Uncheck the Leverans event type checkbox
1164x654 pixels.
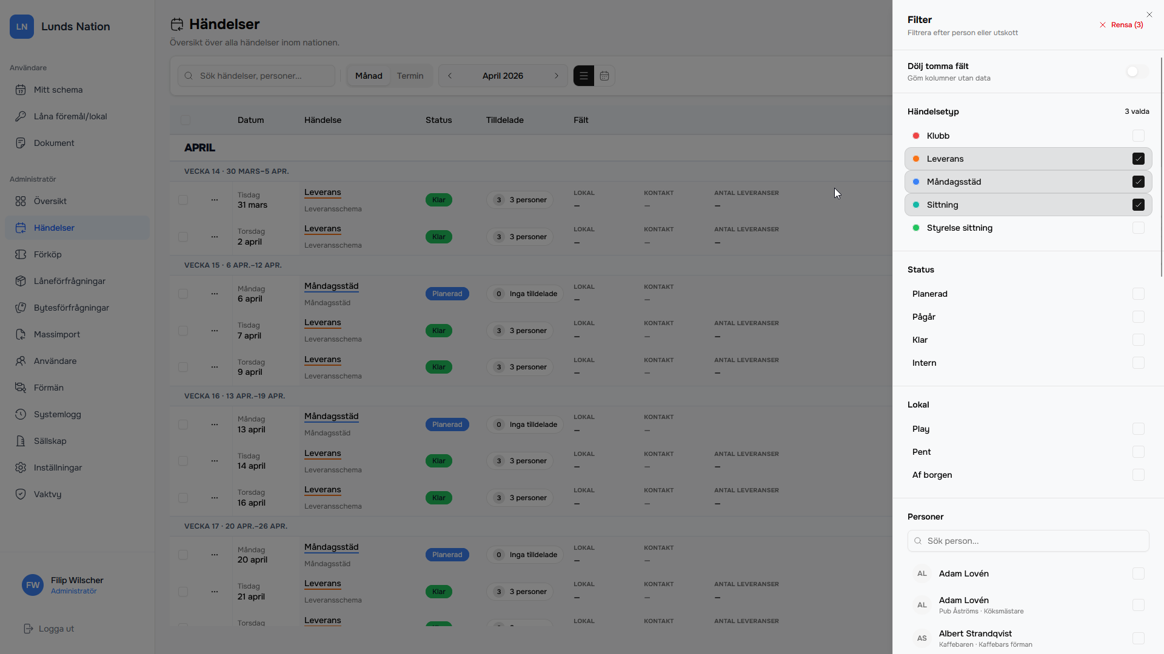point(1138,159)
